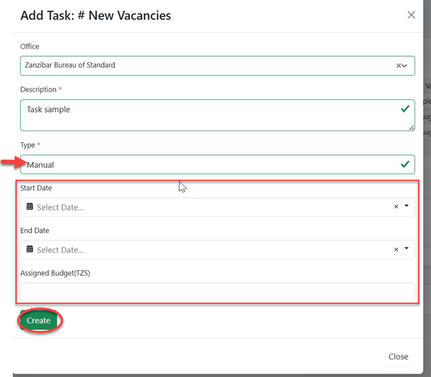The width and height of the screenshot is (431, 377).
Task: Click the green checkmark in the Type field
Action: [x=405, y=164]
